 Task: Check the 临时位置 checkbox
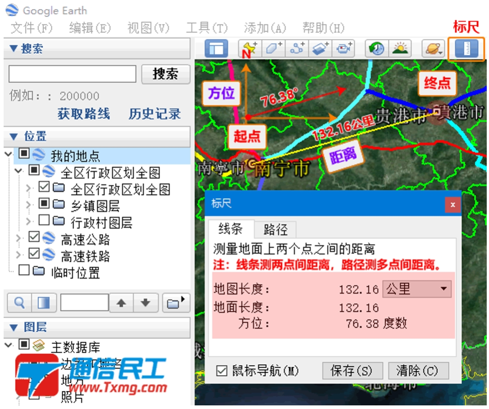(x=24, y=270)
